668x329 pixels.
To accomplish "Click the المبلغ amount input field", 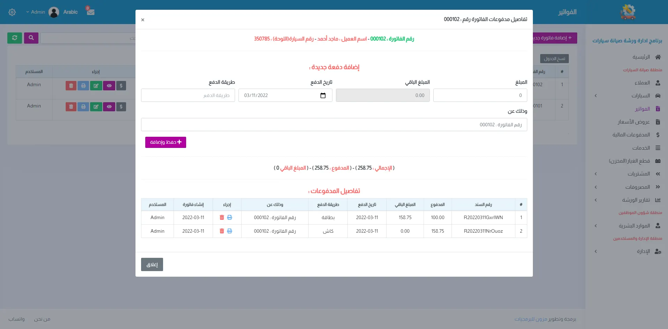I will (x=480, y=96).
